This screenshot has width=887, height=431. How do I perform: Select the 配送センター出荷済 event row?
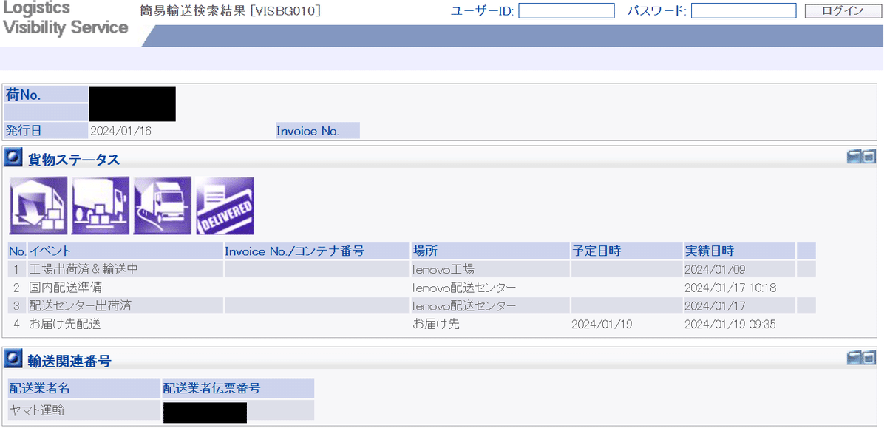coord(412,305)
